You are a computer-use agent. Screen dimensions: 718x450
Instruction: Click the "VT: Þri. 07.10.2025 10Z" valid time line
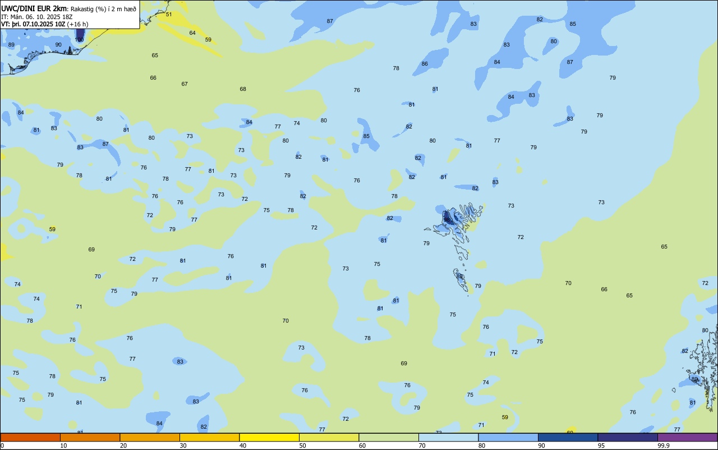(x=44, y=24)
